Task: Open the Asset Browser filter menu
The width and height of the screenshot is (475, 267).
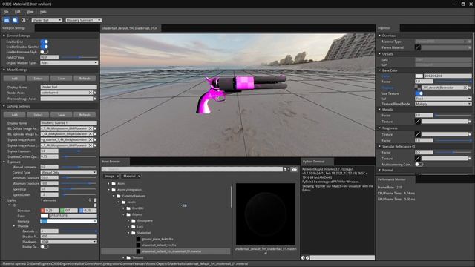Action: [286, 169]
